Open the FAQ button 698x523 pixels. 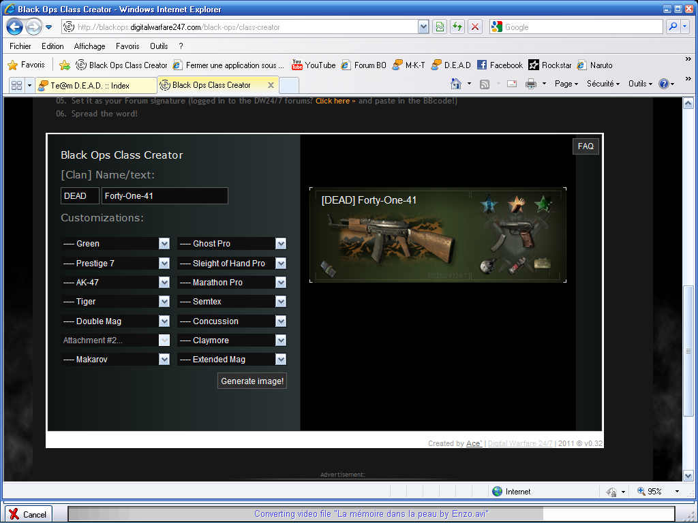point(586,146)
